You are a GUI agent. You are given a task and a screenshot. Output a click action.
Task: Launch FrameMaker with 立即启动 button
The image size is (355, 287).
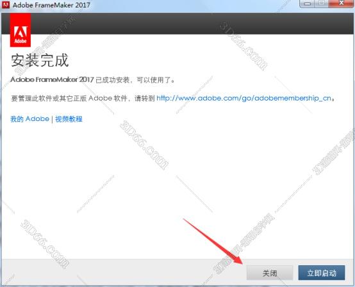point(322,273)
